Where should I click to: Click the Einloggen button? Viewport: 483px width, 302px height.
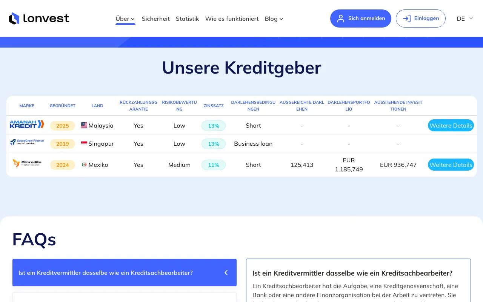point(421,18)
